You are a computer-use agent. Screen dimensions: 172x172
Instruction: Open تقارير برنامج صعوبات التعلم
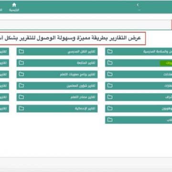point(57,75)
